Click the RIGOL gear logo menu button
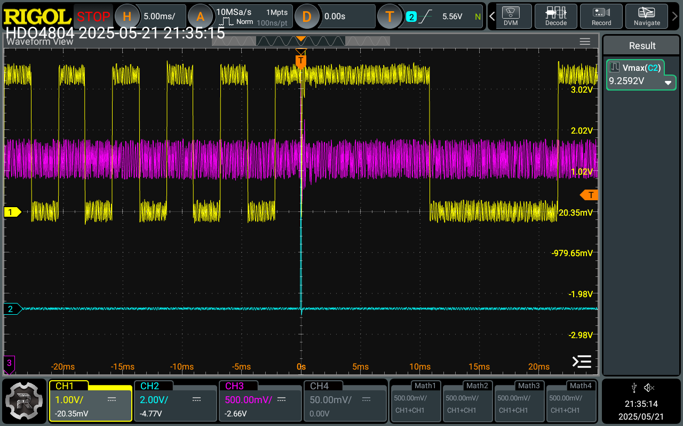This screenshot has width=683, height=426. [25, 400]
